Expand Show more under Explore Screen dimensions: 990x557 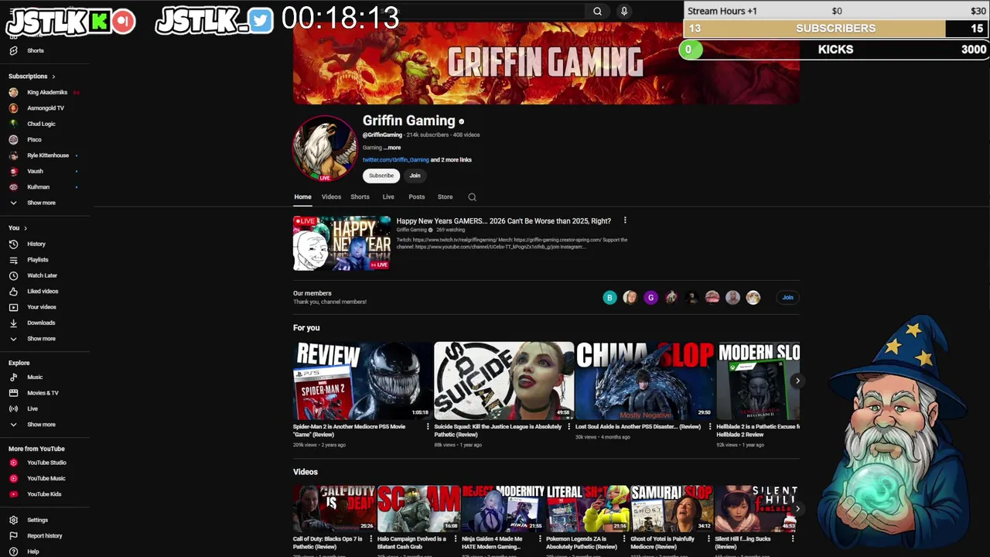[41, 424]
